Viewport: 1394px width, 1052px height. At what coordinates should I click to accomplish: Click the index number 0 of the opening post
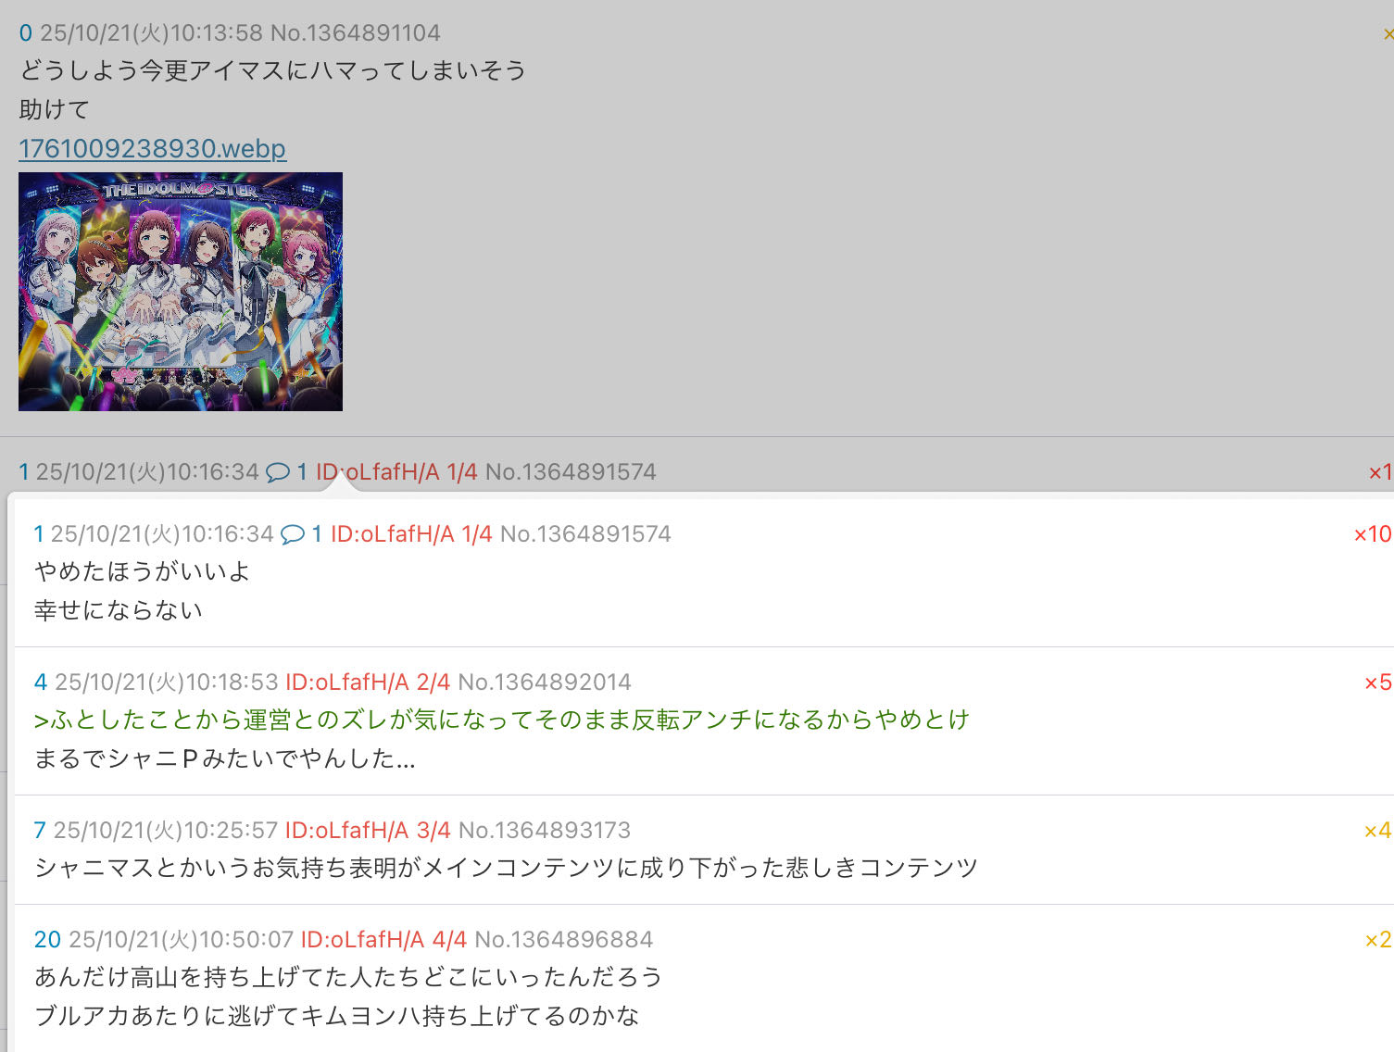click(26, 33)
